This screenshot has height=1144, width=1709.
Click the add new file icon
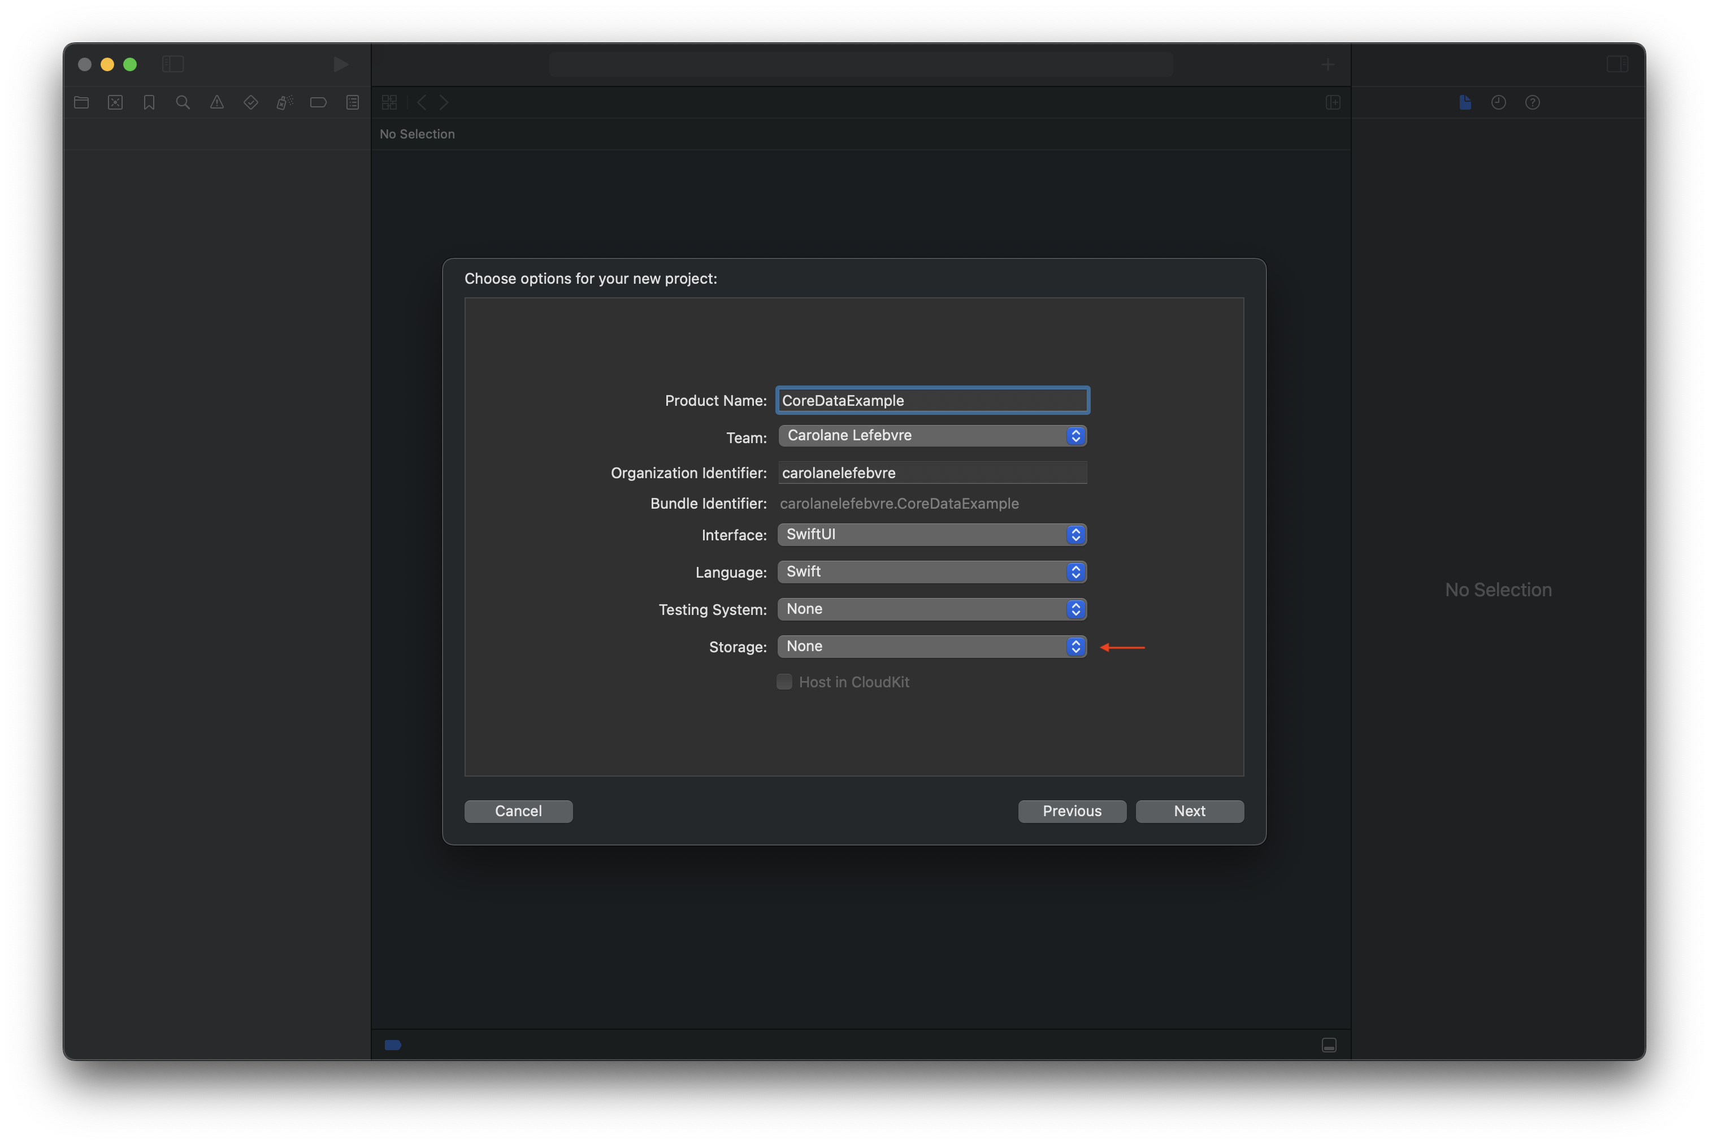tap(1465, 101)
